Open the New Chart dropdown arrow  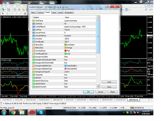pos(5,10)
